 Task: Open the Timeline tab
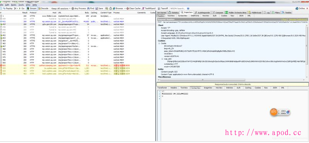[x=287, y=12]
